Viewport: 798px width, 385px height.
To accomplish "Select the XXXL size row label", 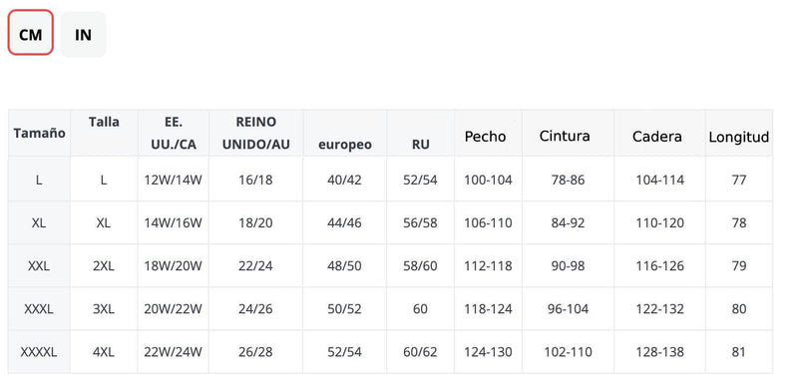I will [x=39, y=309].
